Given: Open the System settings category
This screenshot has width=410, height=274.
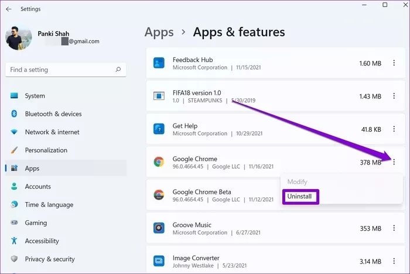Looking at the screenshot, I should [35, 96].
